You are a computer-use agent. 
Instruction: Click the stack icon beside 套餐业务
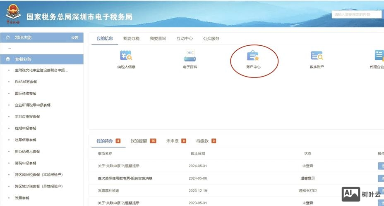(x=8, y=59)
